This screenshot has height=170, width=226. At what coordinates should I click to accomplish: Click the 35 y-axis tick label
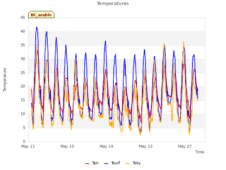coord(23,45)
